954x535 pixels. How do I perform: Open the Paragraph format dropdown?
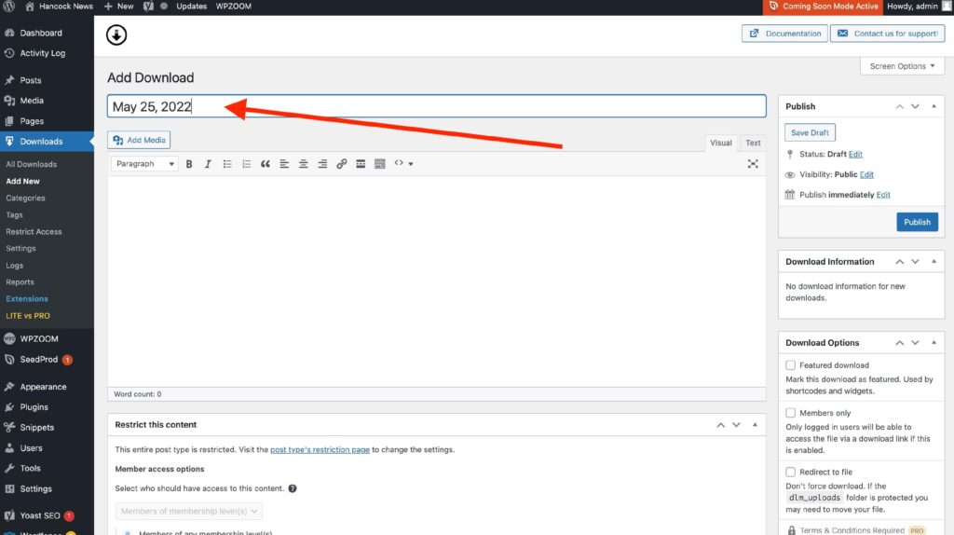(145, 164)
